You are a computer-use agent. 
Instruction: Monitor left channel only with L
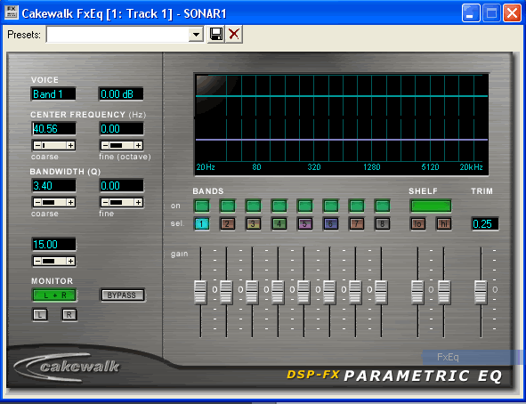40,314
